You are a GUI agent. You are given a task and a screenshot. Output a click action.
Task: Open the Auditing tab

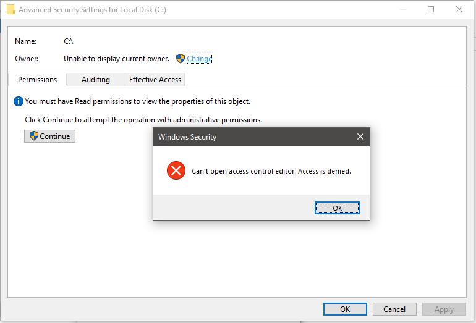[96, 80]
